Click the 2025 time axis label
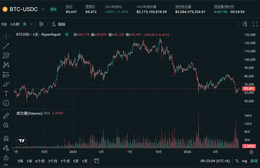This screenshot has height=168, width=260. [73, 152]
